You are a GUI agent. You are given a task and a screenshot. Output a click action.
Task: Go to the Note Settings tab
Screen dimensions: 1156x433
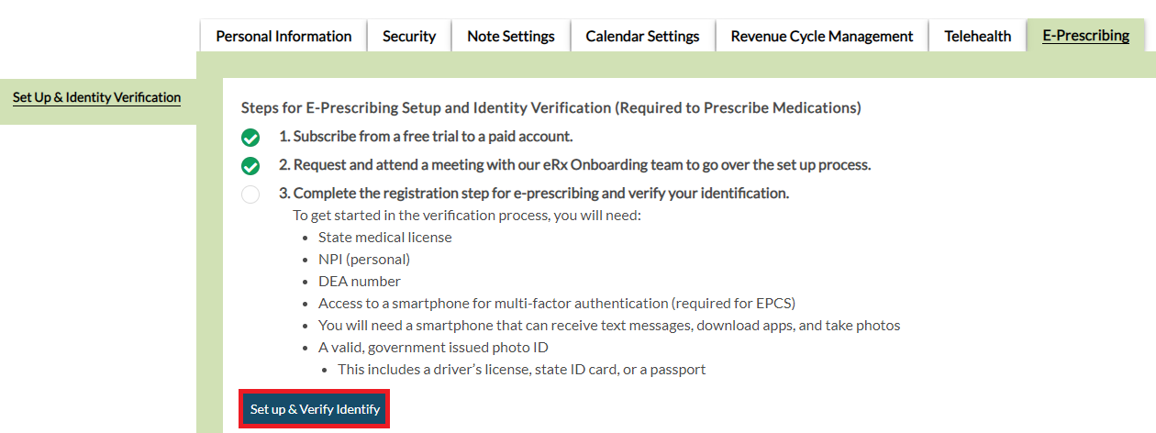(511, 37)
